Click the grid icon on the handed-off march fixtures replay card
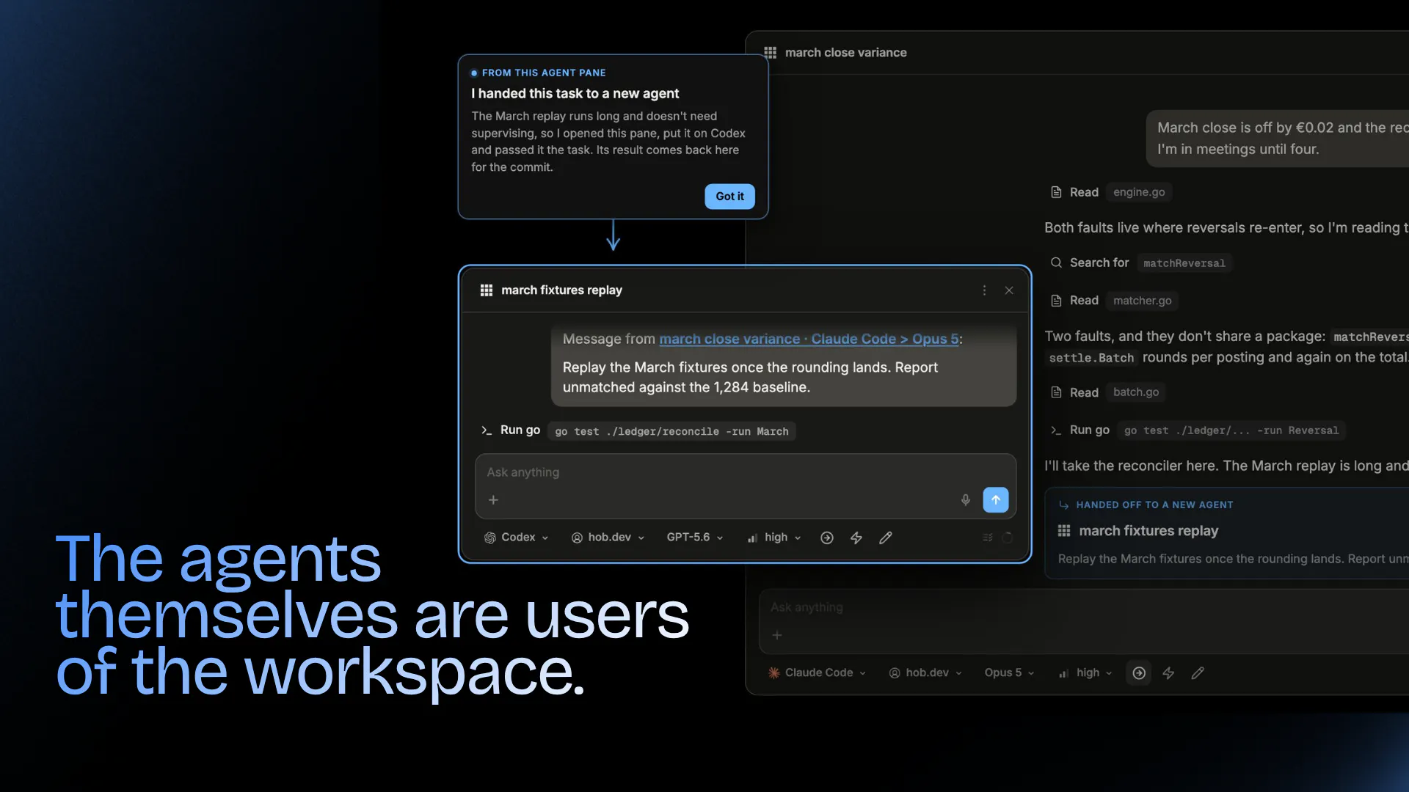The image size is (1409, 792). 1064,531
